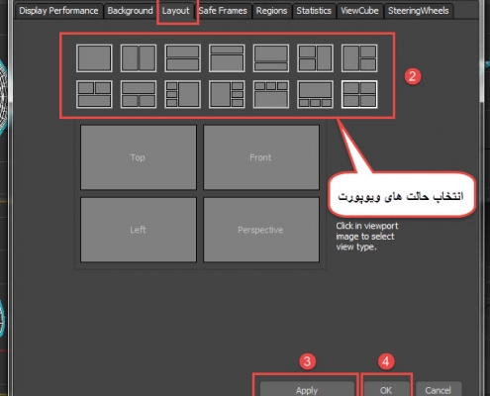490x396 pixels.
Task: Confirm the dialog with OK
Action: point(386,390)
